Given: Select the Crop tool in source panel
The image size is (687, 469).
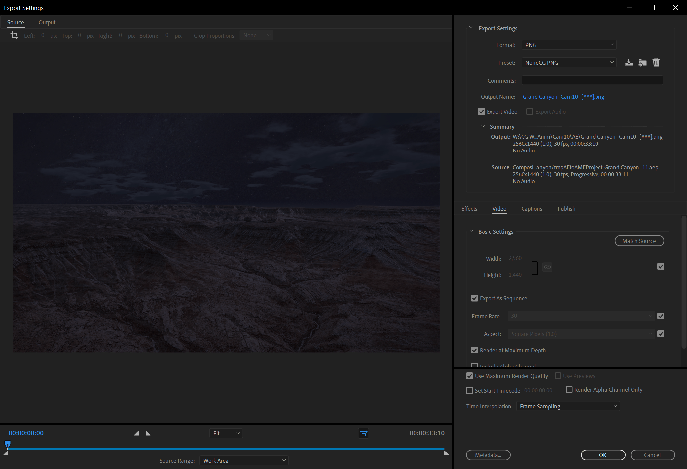Looking at the screenshot, I should (x=14, y=35).
